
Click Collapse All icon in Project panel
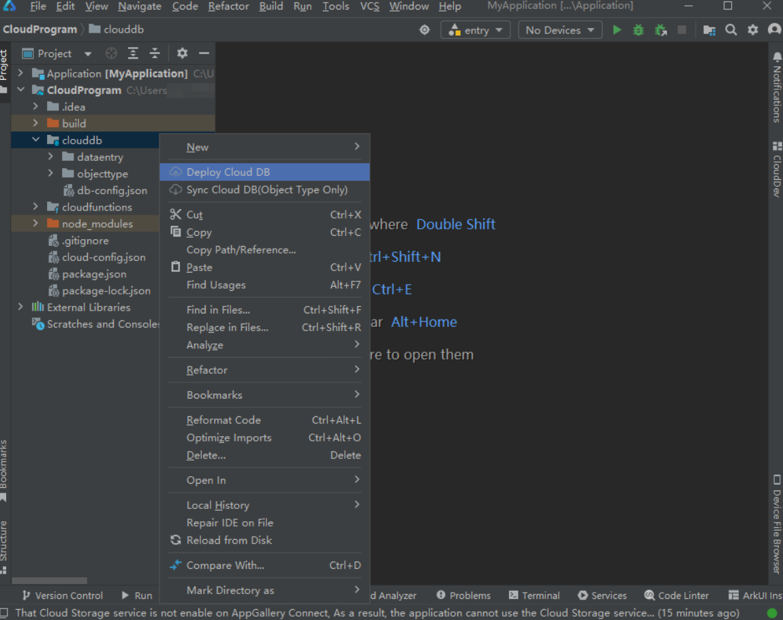click(x=155, y=53)
